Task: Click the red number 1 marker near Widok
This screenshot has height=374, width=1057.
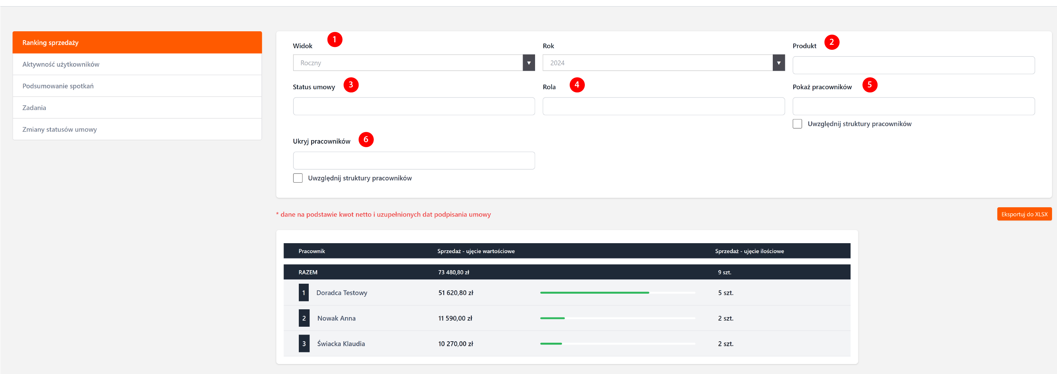Action: coord(334,39)
